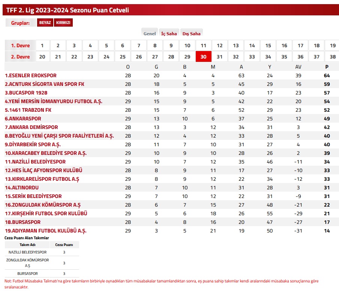This screenshot has height=291, width=339.
Task: Open week 33 standings
Action: point(252,57)
